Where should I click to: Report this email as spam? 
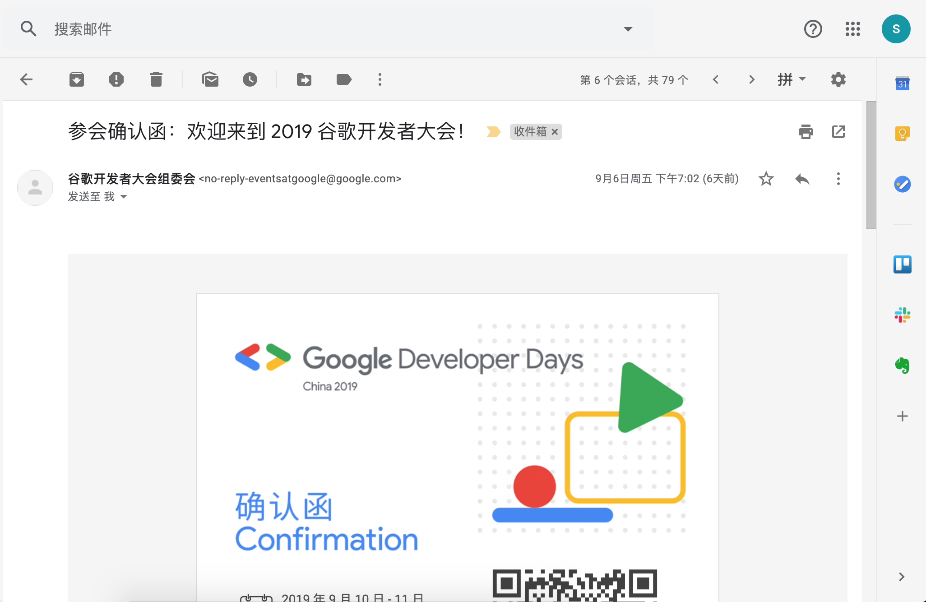[116, 80]
